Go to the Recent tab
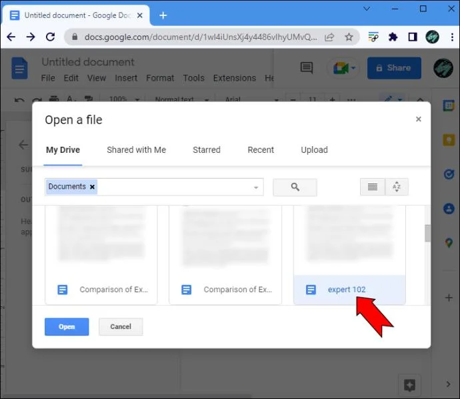 (x=261, y=149)
